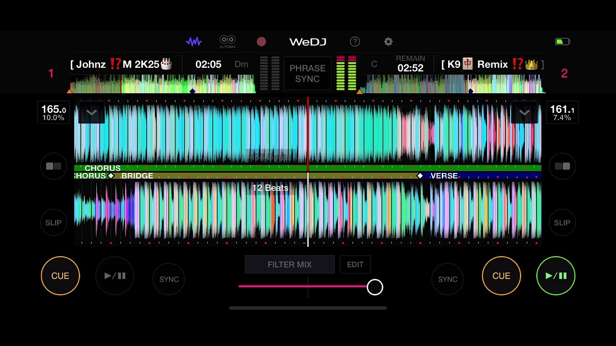This screenshot has height=346, width=616.
Task: Open deck 1 performance pads panel icon
Action: (x=53, y=166)
